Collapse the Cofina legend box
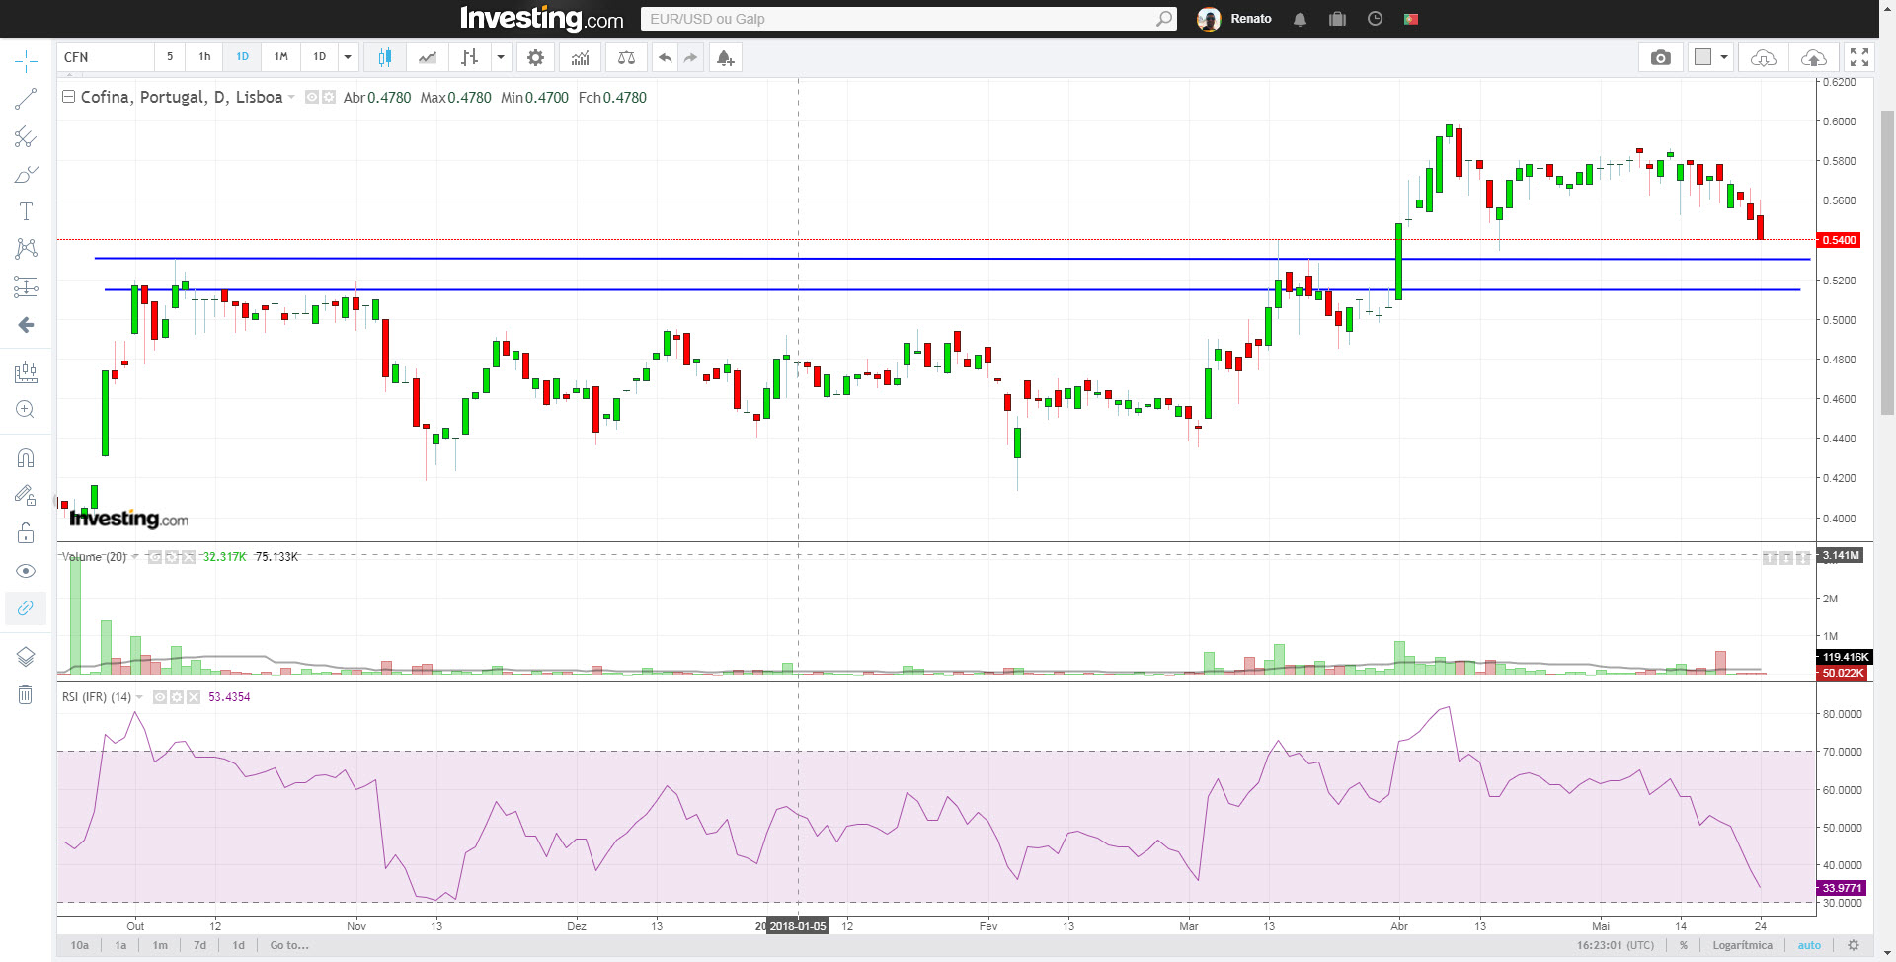Viewport: 1896px width, 962px height. coord(68,97)
